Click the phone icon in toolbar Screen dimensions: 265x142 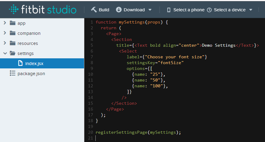[168, 10]
